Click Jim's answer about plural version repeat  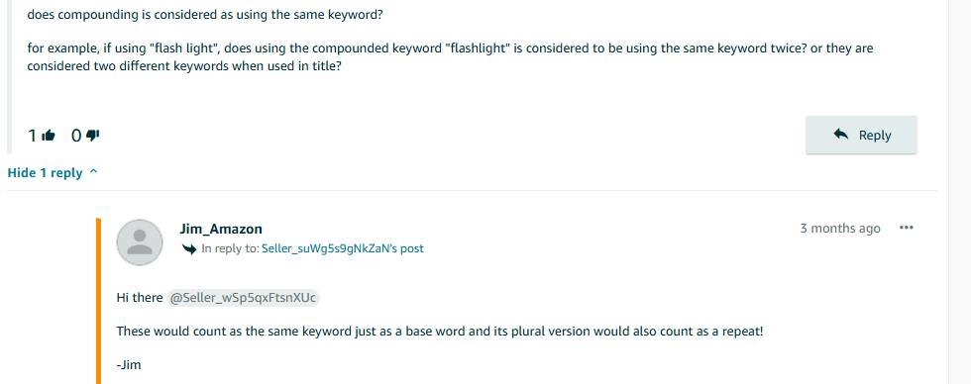click(440, 332)
